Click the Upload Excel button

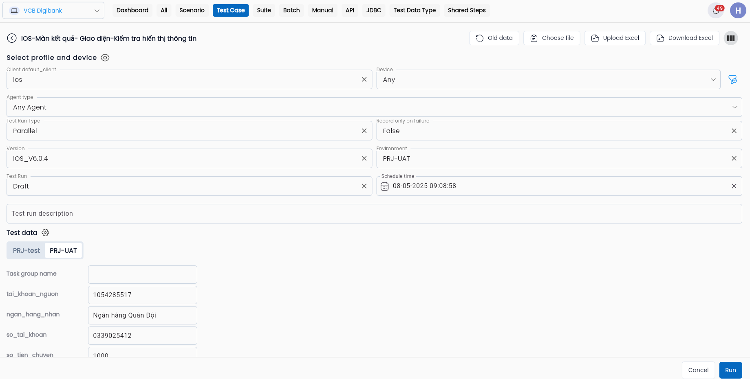[615, 38]
